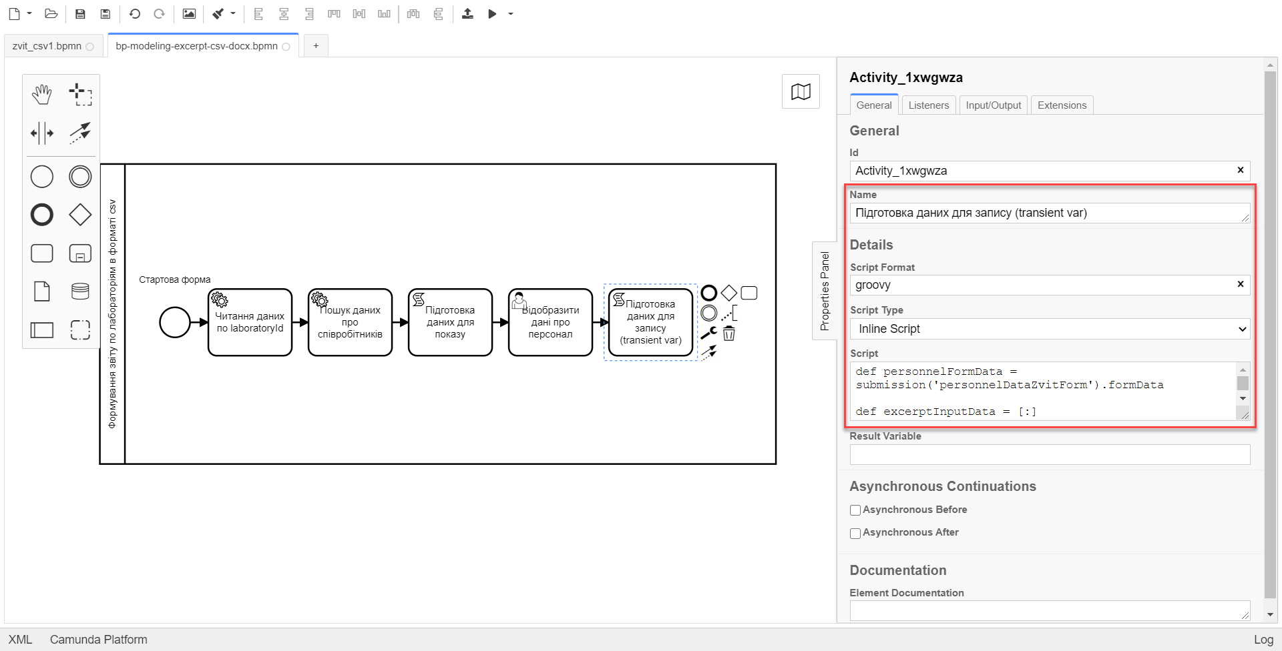
Task: Open start instance options arrow
Action: pos(511,13)
